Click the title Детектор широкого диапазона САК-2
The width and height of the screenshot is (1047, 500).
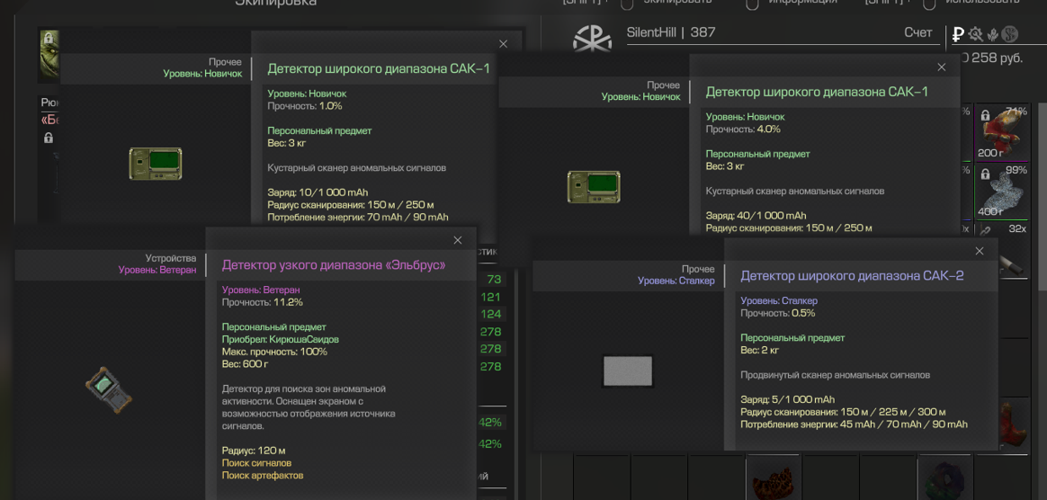[852, 276]
